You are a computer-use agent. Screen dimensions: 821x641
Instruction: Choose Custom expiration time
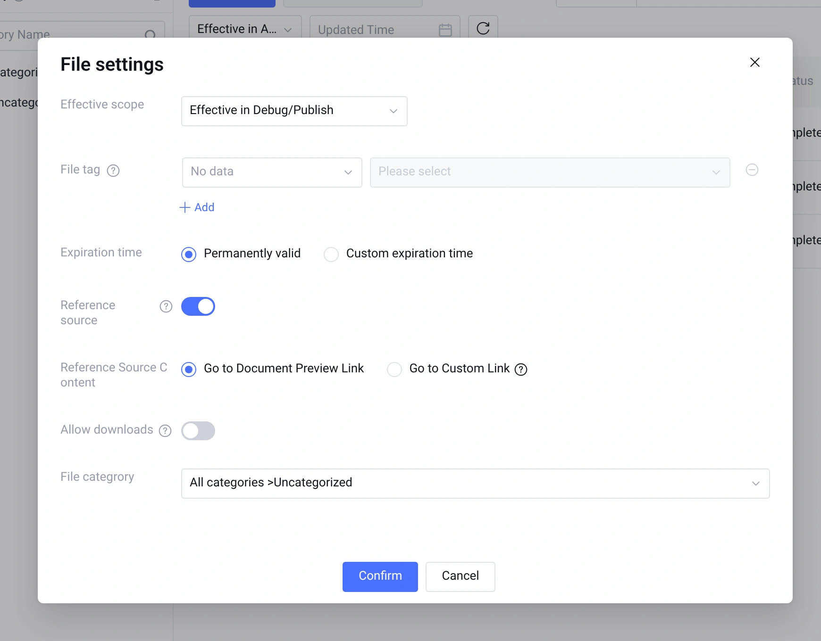[331, 254]
